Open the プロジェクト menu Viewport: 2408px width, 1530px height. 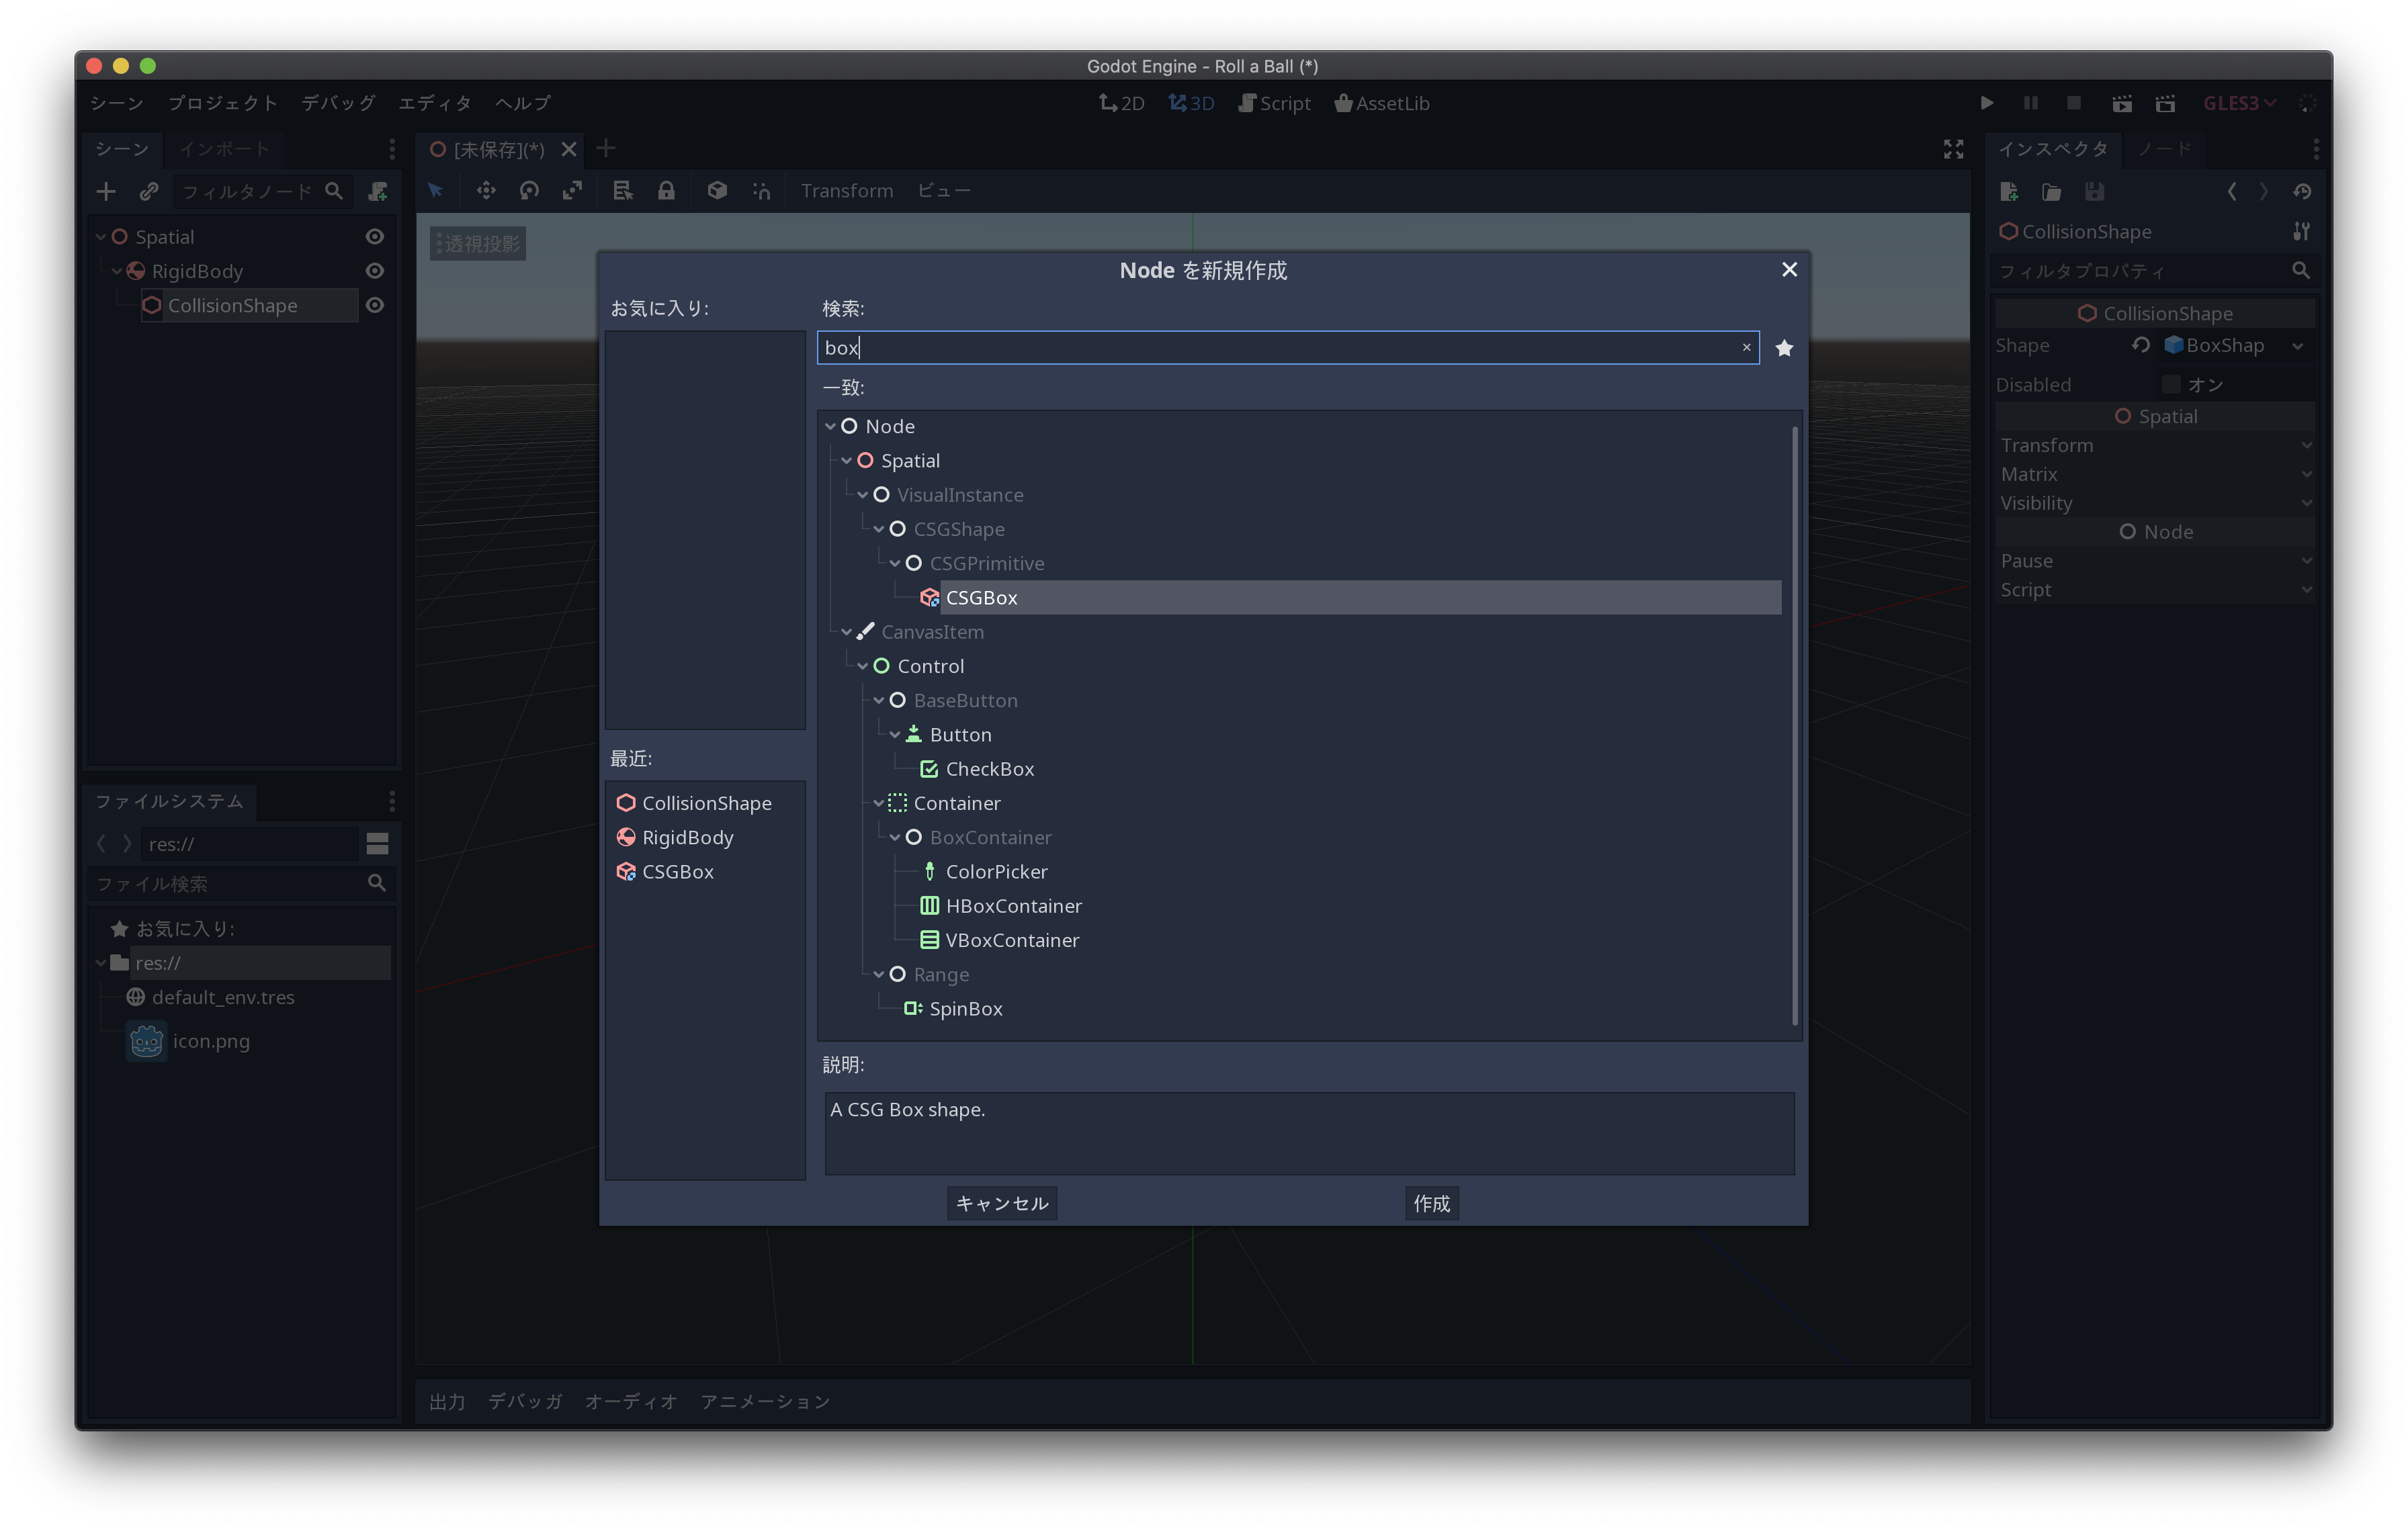222,103
